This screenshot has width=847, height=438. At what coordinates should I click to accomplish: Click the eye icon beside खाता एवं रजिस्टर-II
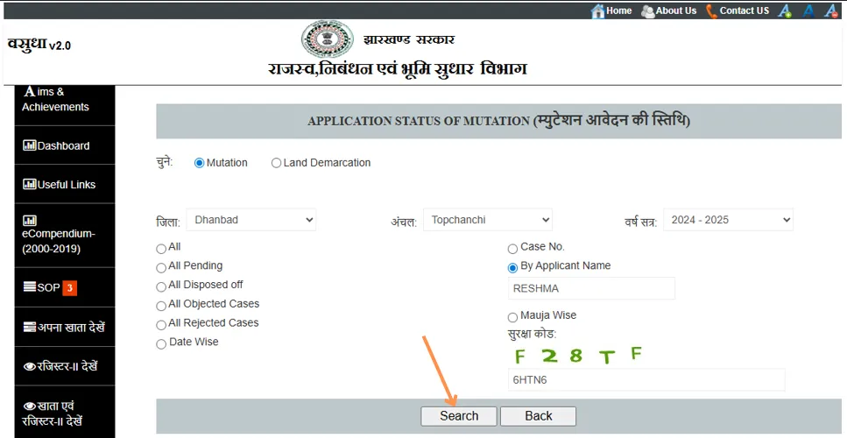30,406
